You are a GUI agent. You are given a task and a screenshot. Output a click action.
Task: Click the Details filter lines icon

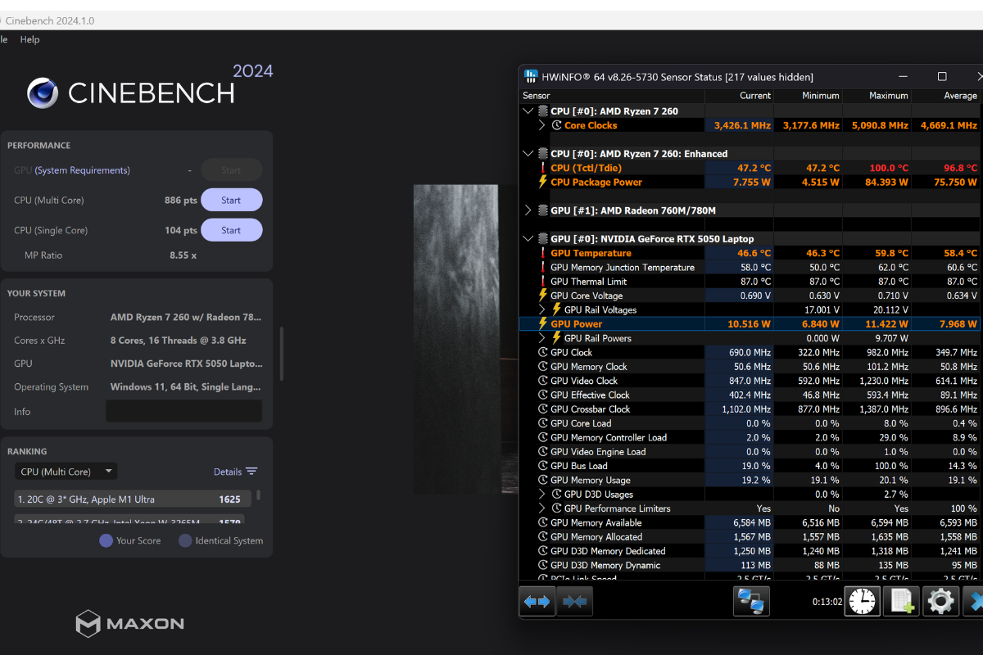[x=251, y=472]
